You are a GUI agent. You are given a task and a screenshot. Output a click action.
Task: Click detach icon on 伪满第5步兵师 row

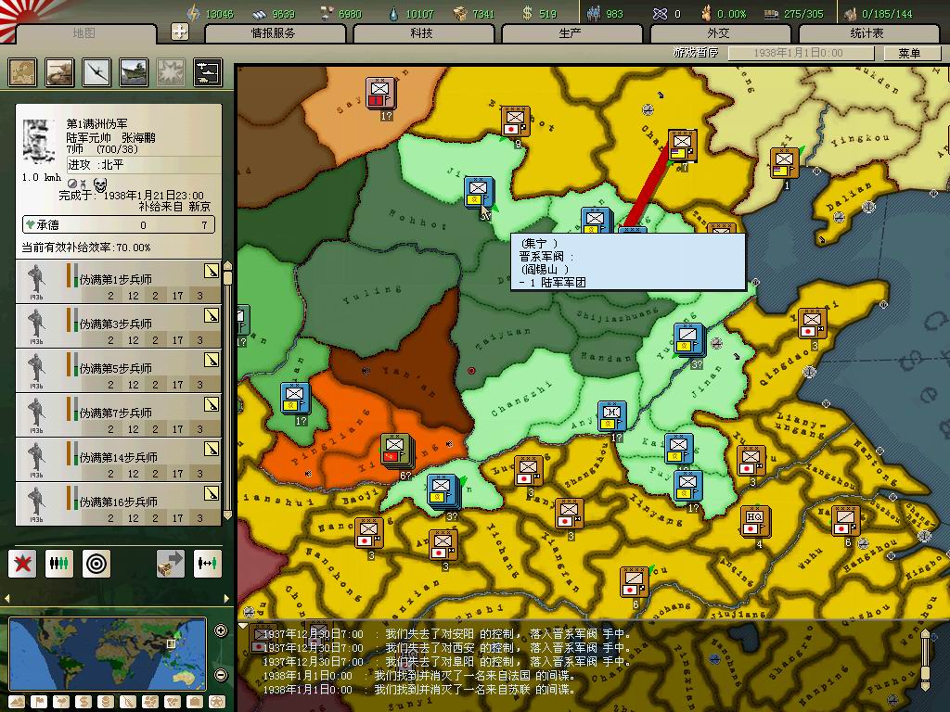click(x=212, y=360)
